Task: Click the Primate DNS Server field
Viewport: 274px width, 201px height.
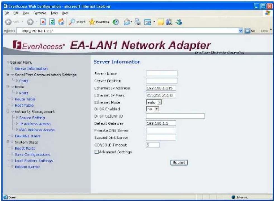Action: point(161,130)
